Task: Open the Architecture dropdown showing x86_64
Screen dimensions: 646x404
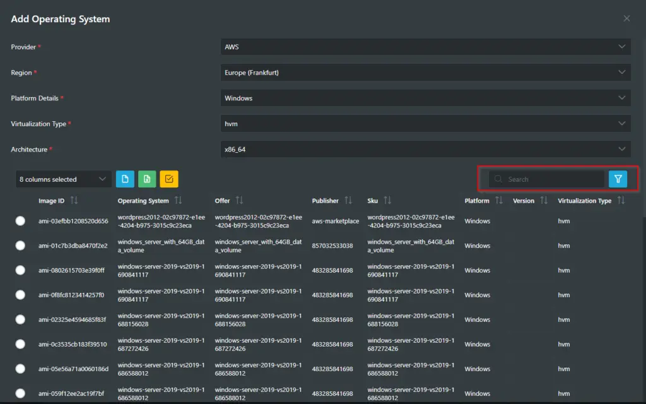Action: [426, 149]
